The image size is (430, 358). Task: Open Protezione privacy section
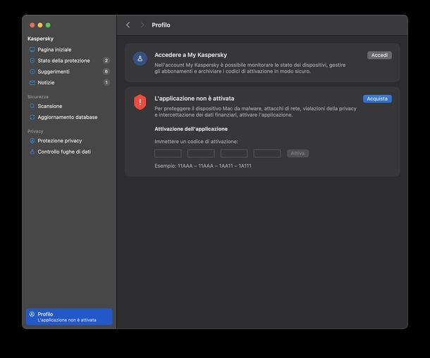(x=69, y=141)
